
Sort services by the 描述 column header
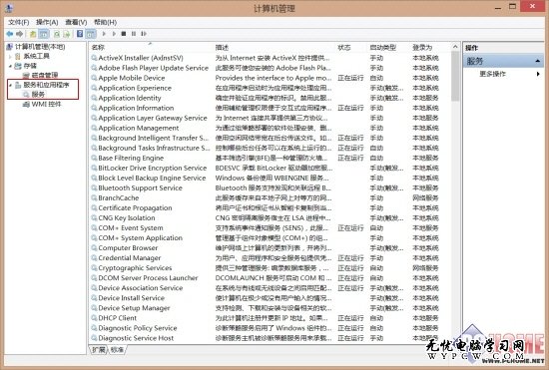click(x=222, y=48)
